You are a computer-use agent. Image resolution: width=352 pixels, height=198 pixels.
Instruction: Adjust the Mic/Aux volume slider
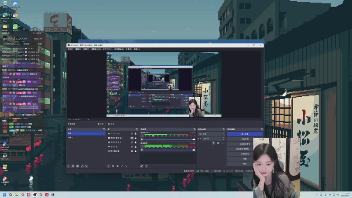[x=170, y=139]
